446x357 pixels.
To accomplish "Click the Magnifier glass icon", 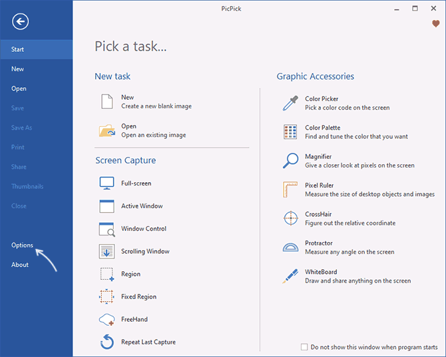I will click(x=290, y=161).
